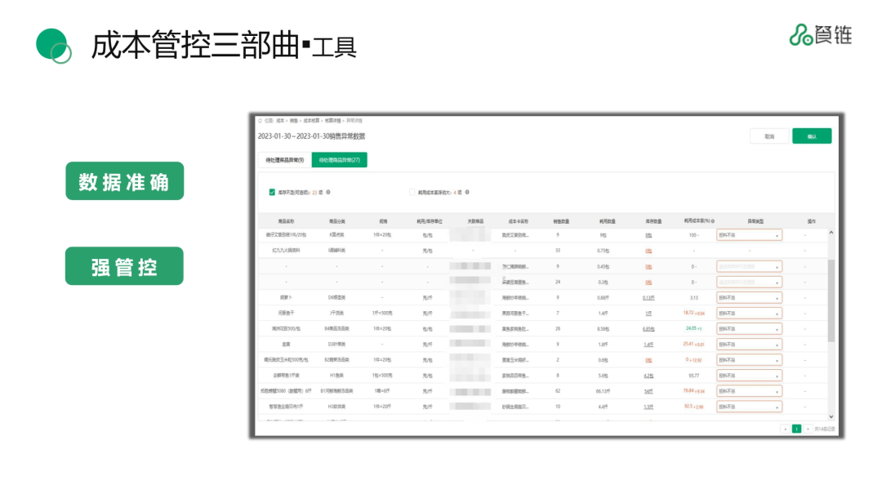Click the green 确认 button

[811, 136]
